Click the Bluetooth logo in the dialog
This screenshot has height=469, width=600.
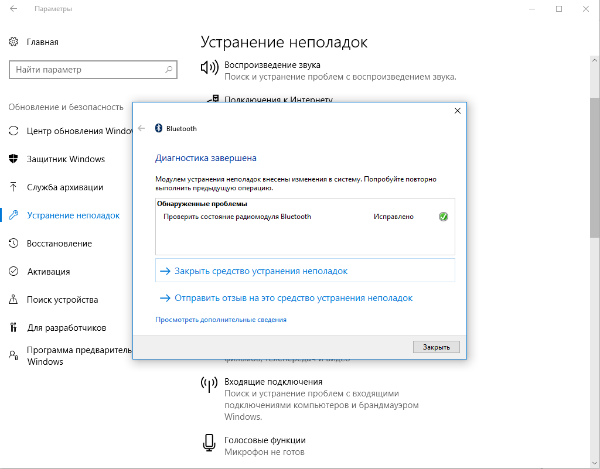coord(158,128)
